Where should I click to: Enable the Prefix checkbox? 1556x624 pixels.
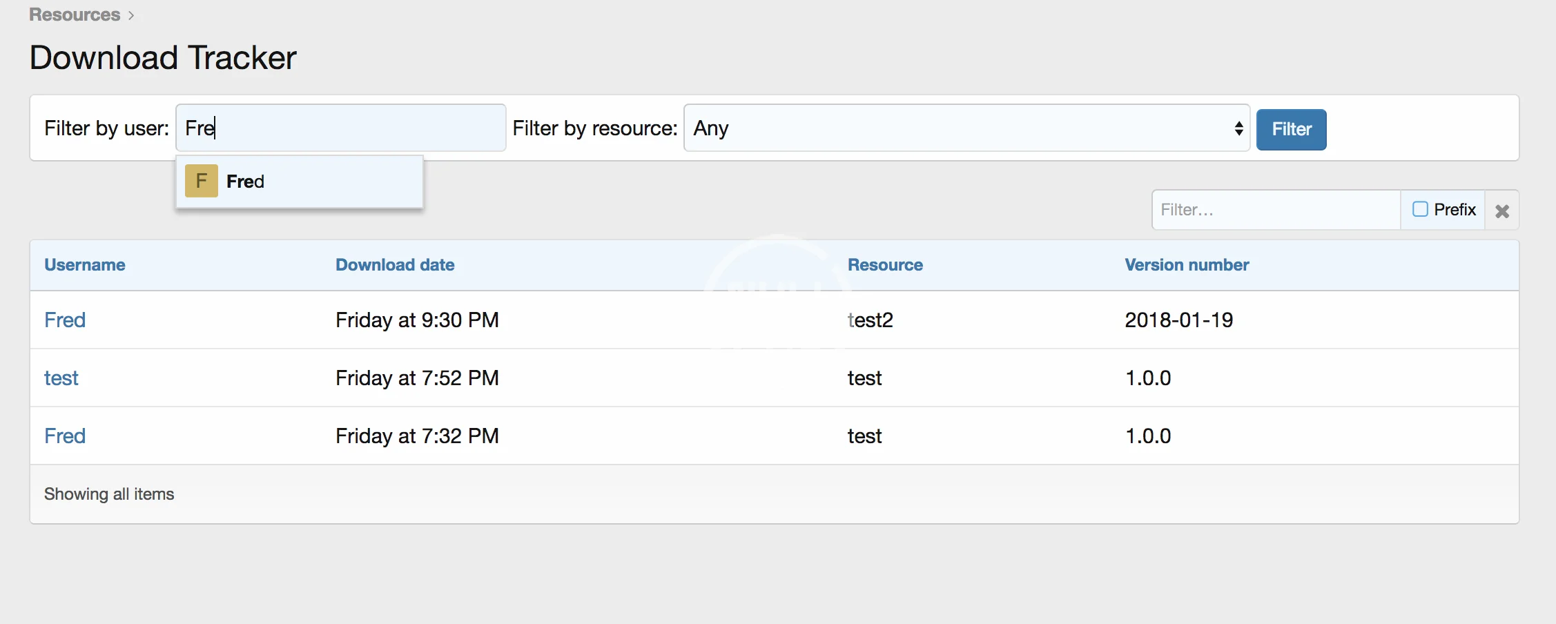(x=1419, y=209)
